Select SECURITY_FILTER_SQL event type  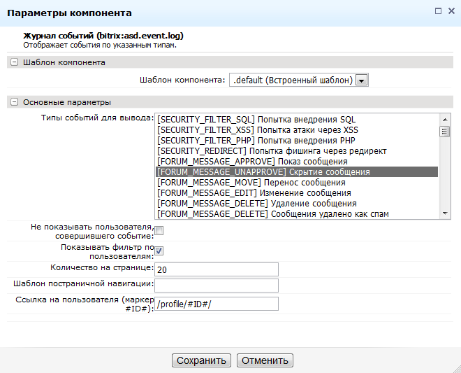tap(256, 120)
